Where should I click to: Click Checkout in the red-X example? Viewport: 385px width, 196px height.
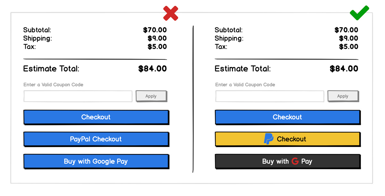(x=96, y=117)
